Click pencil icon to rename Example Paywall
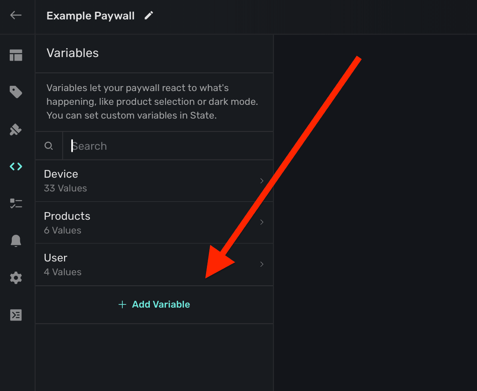This screenshot has width=477, height=391. 149,16
